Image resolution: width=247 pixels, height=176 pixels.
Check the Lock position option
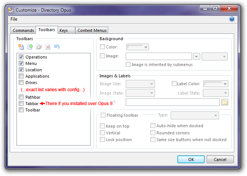point(103,140)
